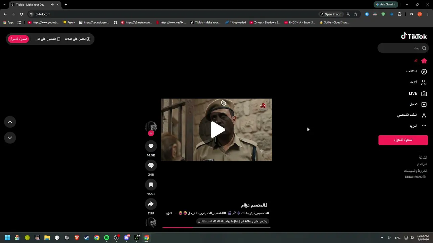Save the video with the bookmark icon
This screenshot has width=433, height=243.
point(151,185)
